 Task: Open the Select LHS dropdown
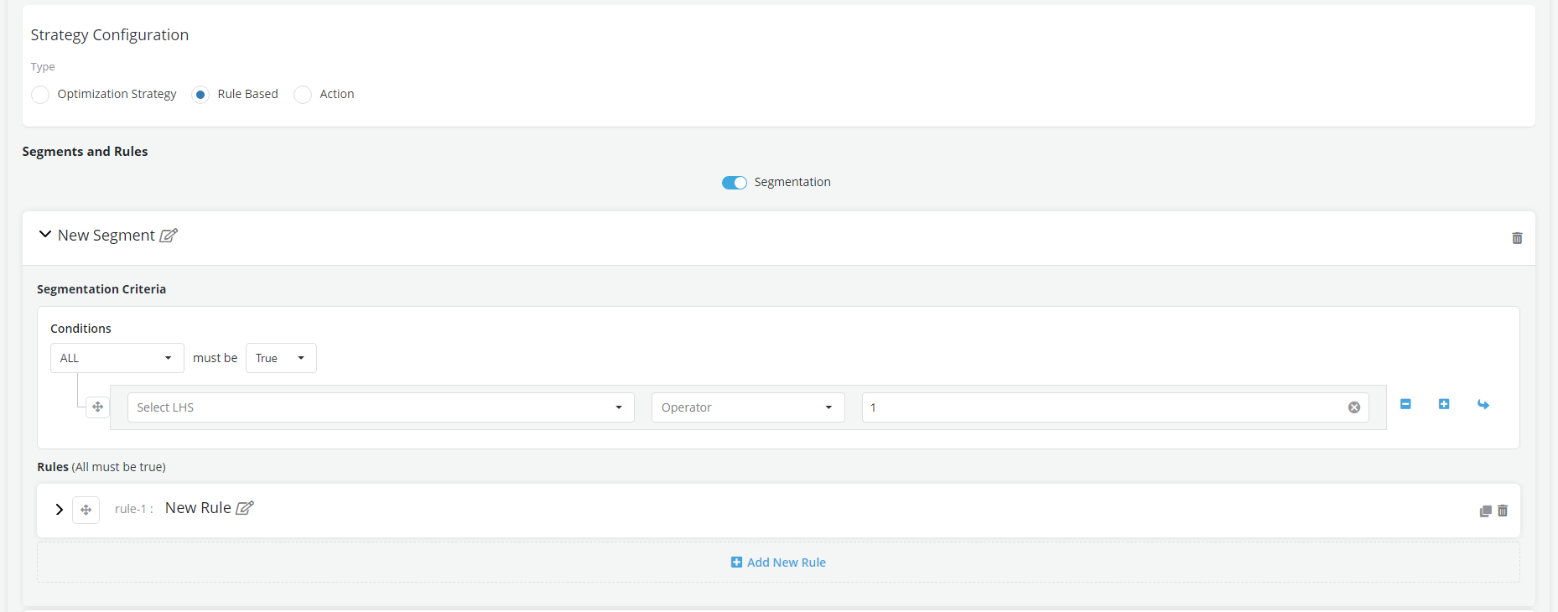point(381,407)
